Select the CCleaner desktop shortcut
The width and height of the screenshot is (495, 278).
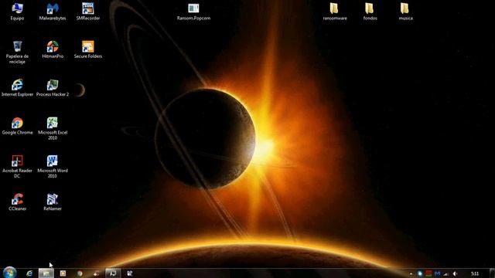coord(17,202)
